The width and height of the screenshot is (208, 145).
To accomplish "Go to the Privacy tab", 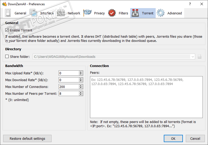I will pyautogui.click(x=94, y=13).
